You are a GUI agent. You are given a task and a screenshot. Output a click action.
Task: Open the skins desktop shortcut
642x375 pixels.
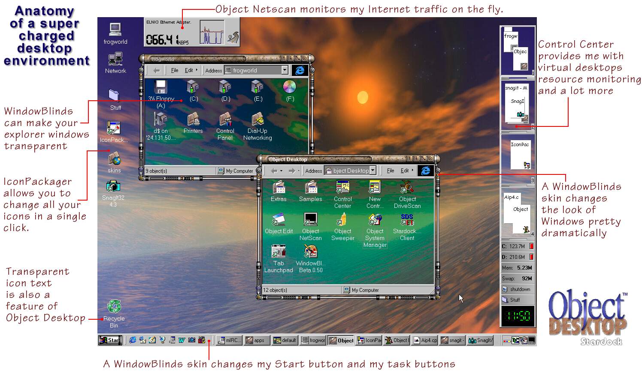[x=114, y=162]
